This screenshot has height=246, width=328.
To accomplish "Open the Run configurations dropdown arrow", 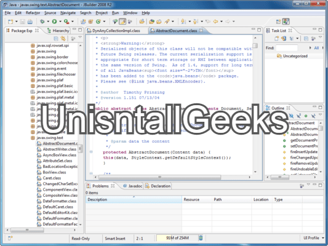I will [60, 22].
